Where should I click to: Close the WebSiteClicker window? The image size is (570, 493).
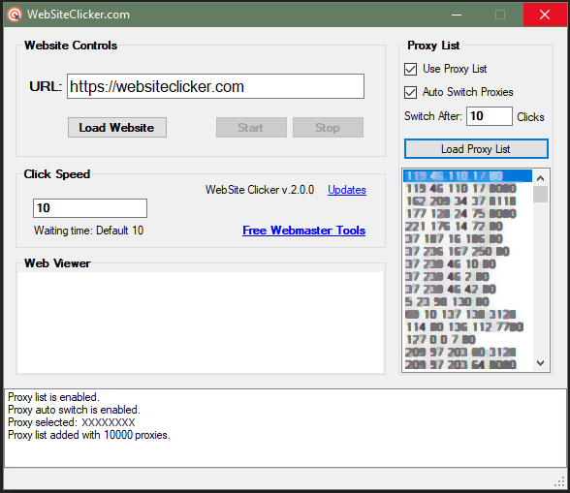tap(545, 15)
